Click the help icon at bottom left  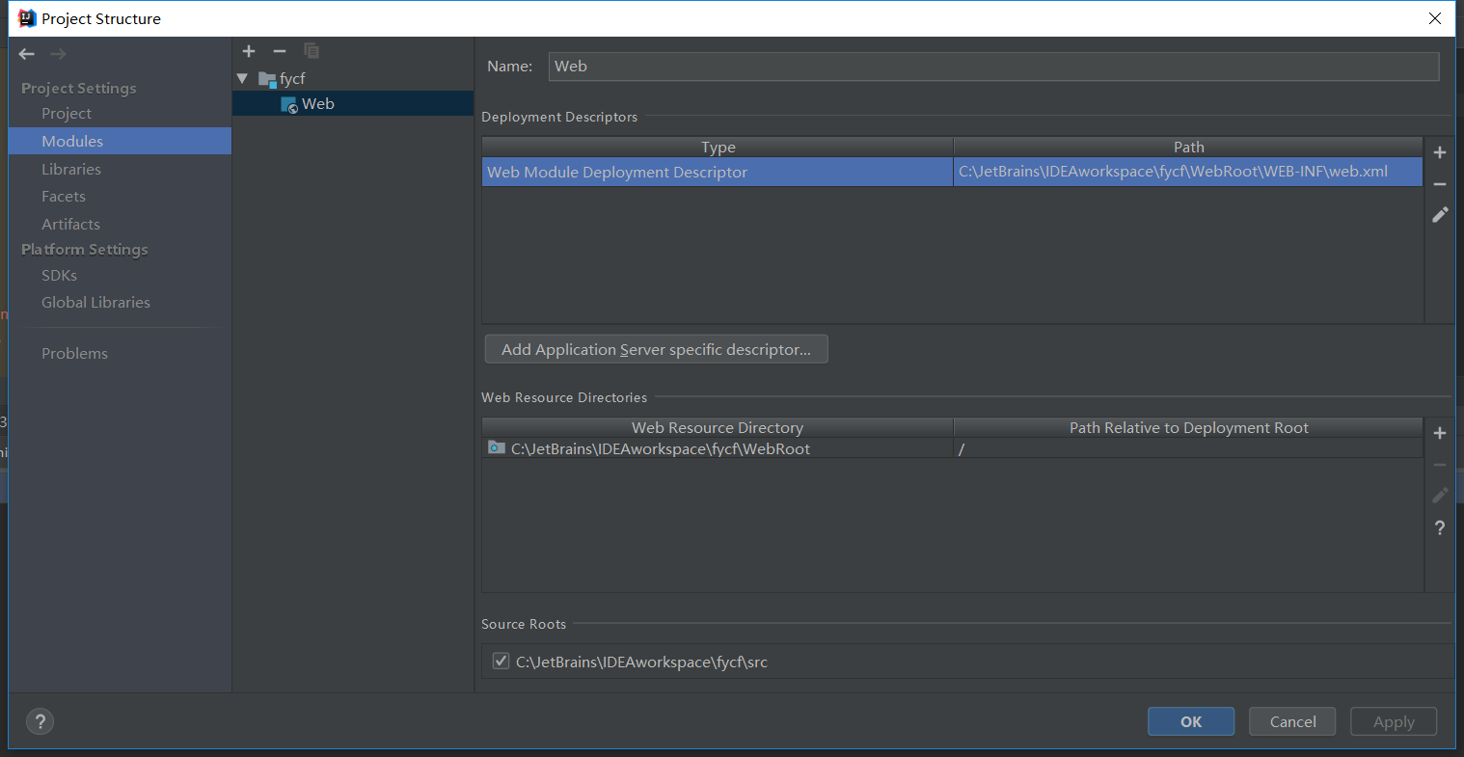pos(40,721)
